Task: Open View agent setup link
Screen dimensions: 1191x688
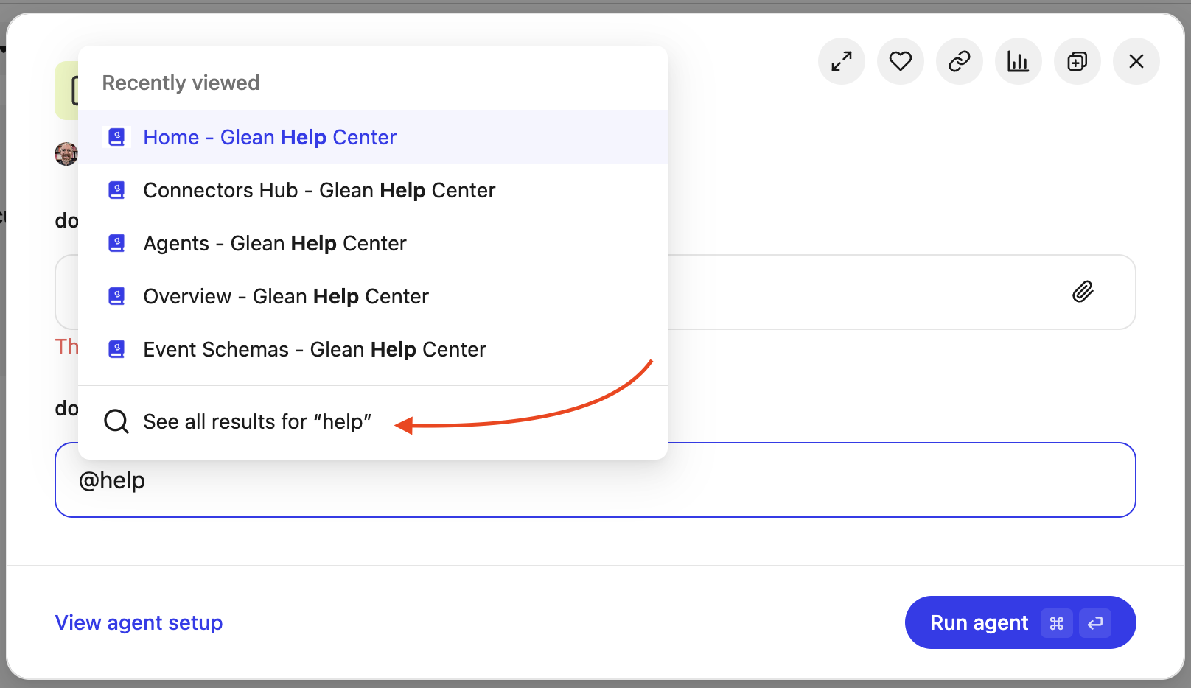Action: 139,623
